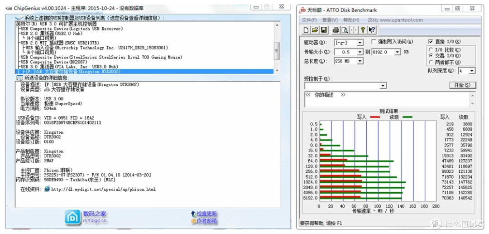This screenshot has width=489, height=234.
Task: Open the 文件(F) menu in ATTO
Action: pyautogui.click(x=309, y=20)
